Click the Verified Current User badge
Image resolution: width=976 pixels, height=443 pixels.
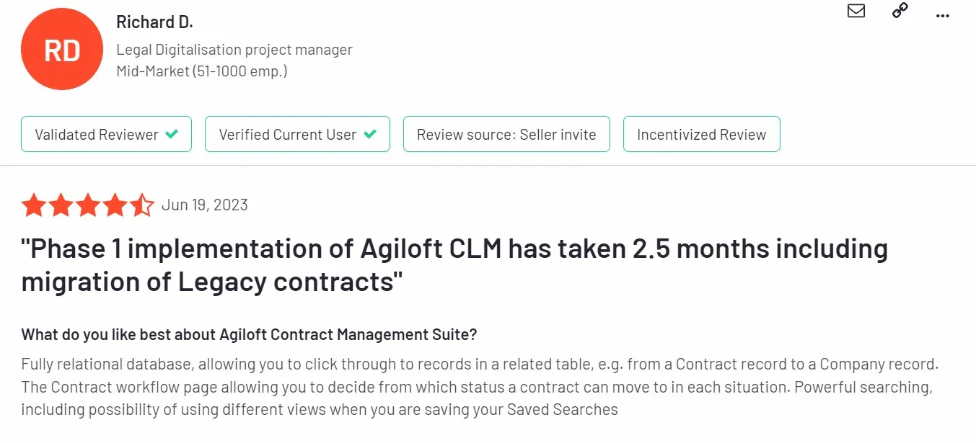point(297,134)
